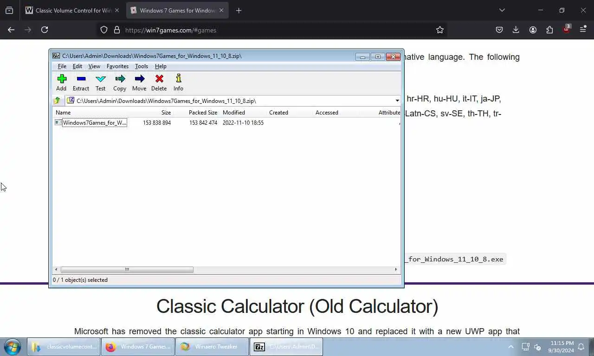Open the browser Downloads panel
This screenshot has width=594, height=356.
(x=516, y=30)
